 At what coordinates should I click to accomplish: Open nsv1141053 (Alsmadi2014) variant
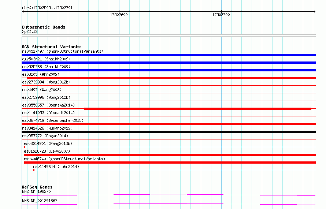coord(48,113)
